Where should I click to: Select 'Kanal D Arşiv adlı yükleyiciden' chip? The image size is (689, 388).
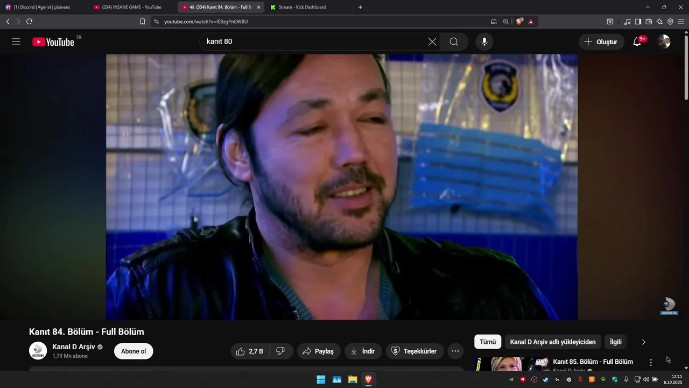(553, 342)
